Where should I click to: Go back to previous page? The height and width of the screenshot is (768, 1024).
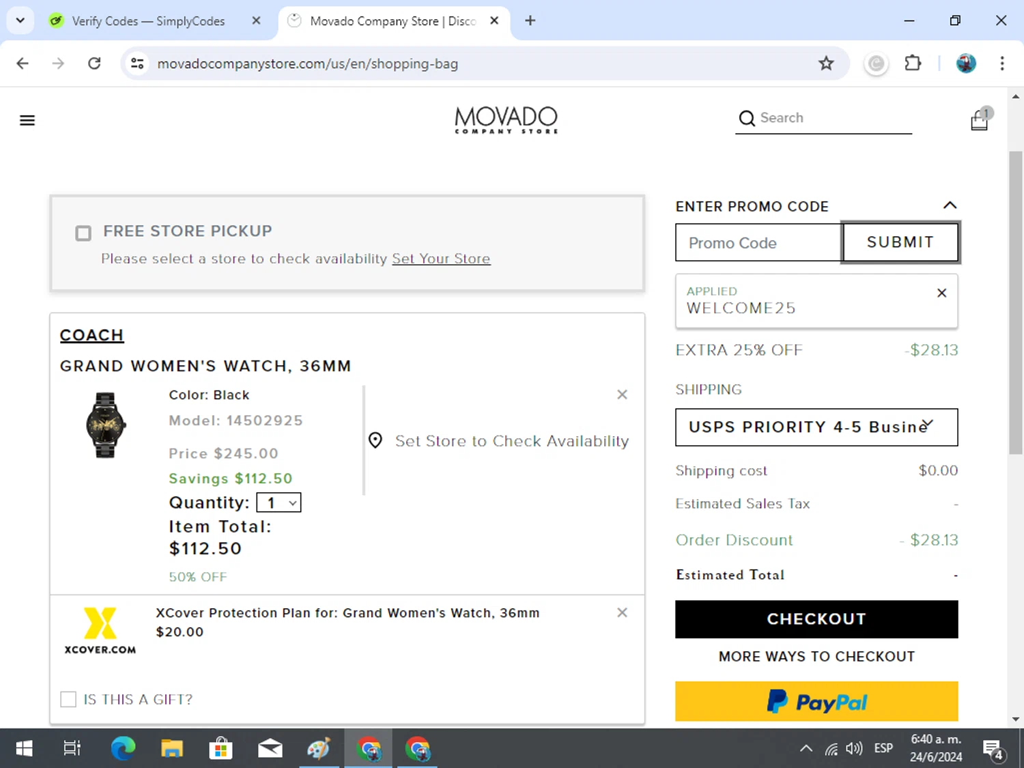tap(23, 63)
